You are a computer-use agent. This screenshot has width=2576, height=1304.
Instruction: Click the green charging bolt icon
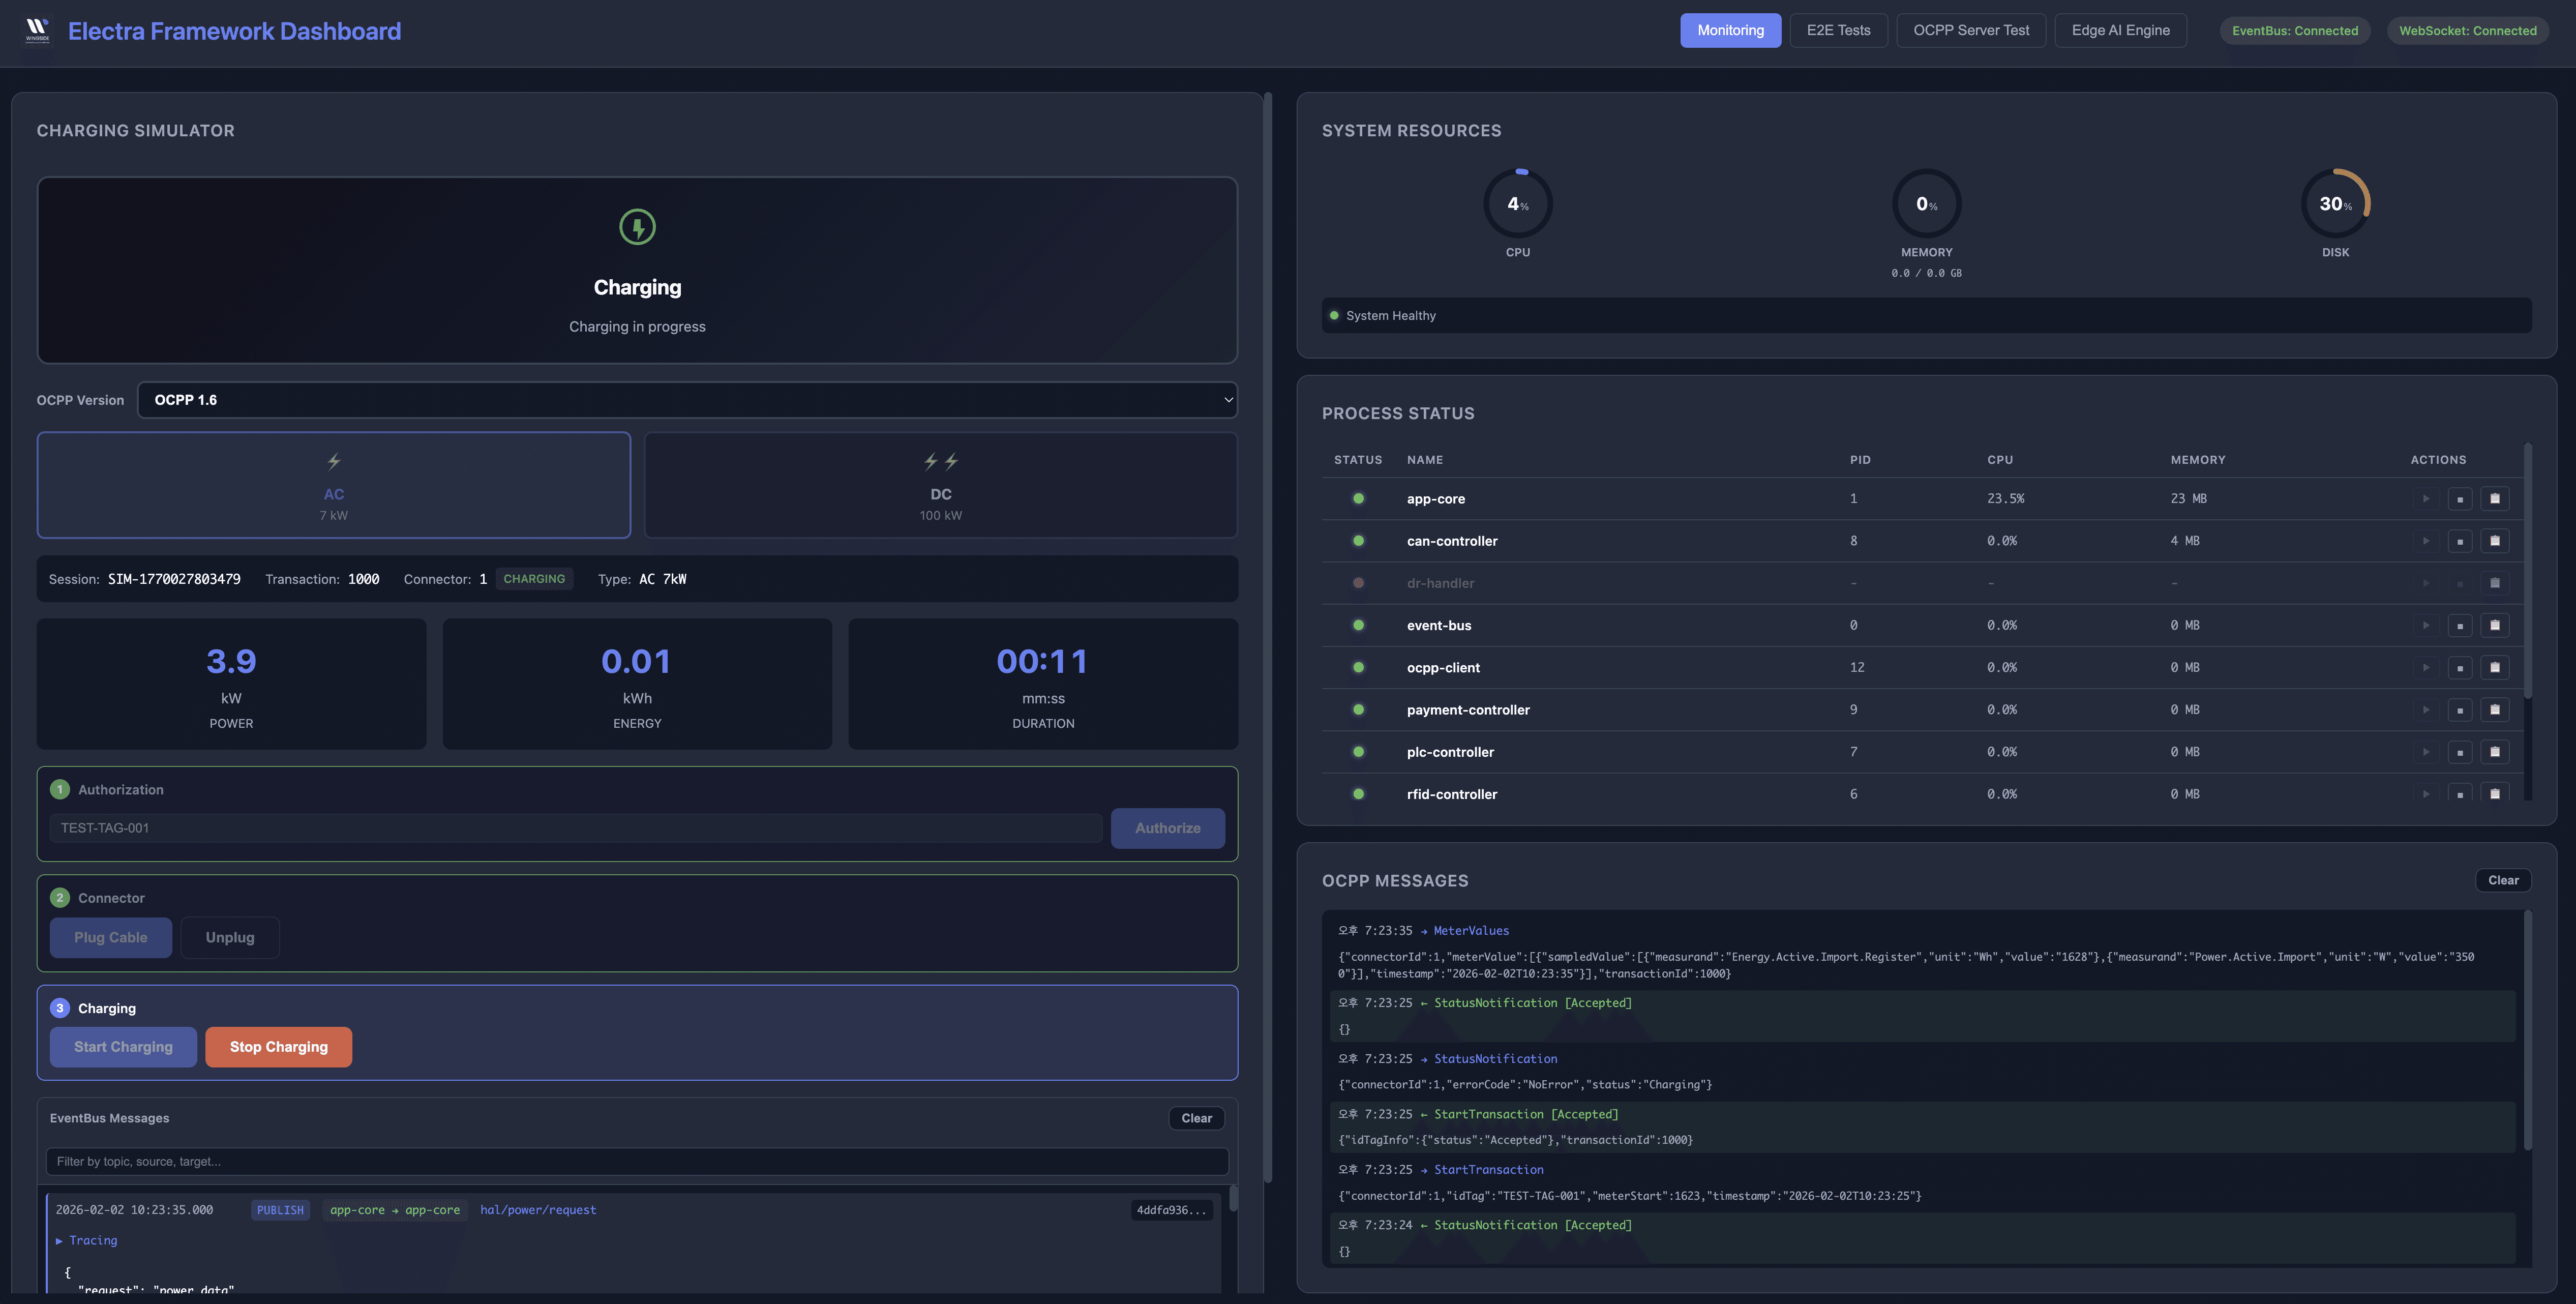637,227
